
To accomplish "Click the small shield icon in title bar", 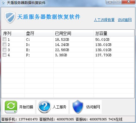I will pyautogui.click(x=3, y=3).
